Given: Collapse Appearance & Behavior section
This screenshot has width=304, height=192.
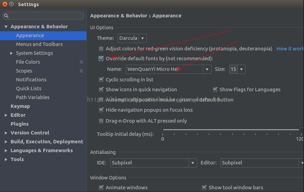Looking at the screenshot, I should [x=6, y=27].
